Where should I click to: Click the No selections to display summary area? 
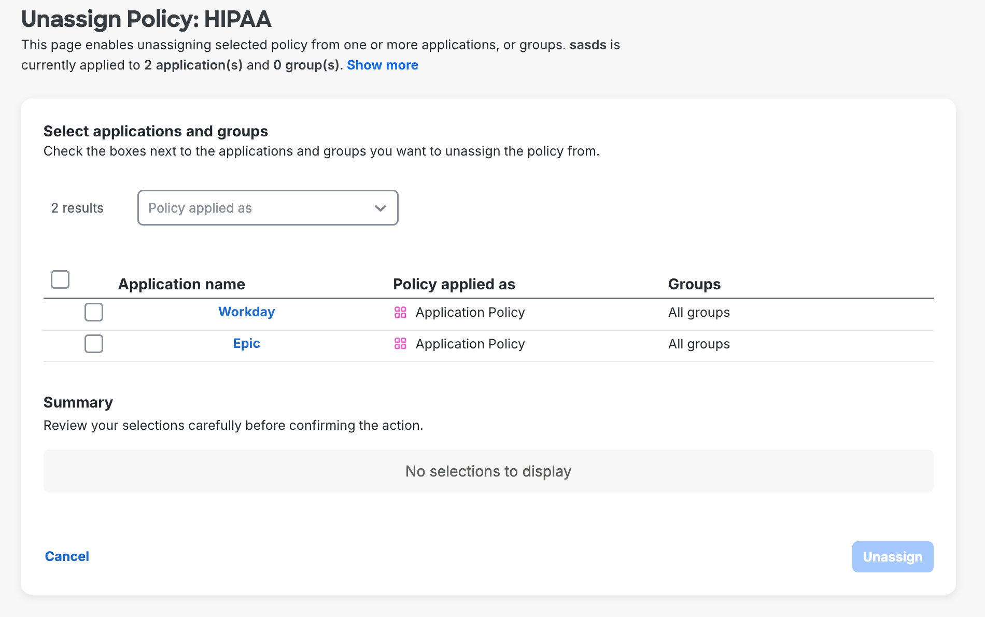coord(488,471)
